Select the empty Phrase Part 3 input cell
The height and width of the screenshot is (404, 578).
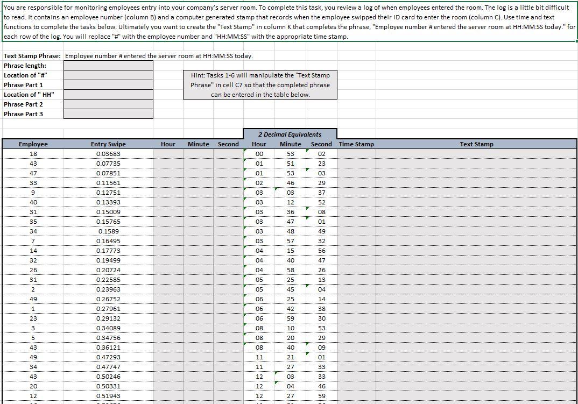[108, 114]
